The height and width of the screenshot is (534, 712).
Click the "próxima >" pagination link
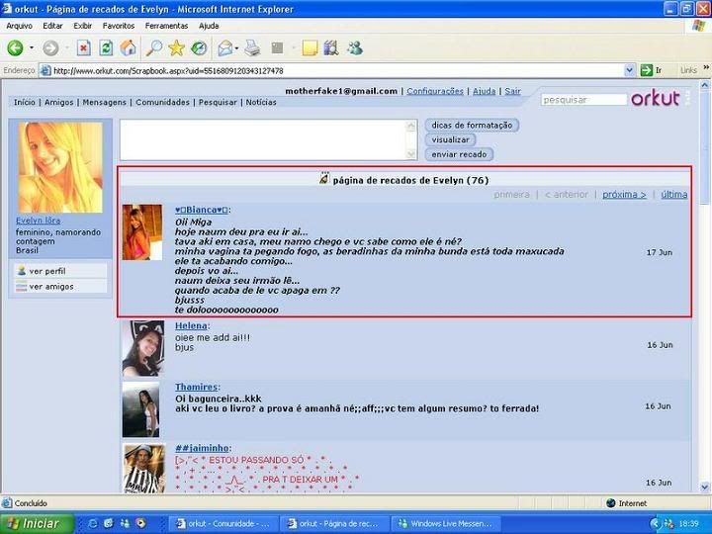624,195
